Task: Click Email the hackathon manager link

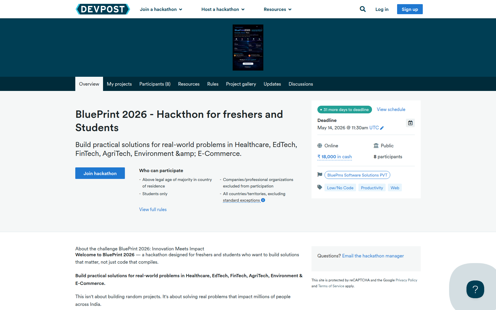Action: tap(373, 256)
